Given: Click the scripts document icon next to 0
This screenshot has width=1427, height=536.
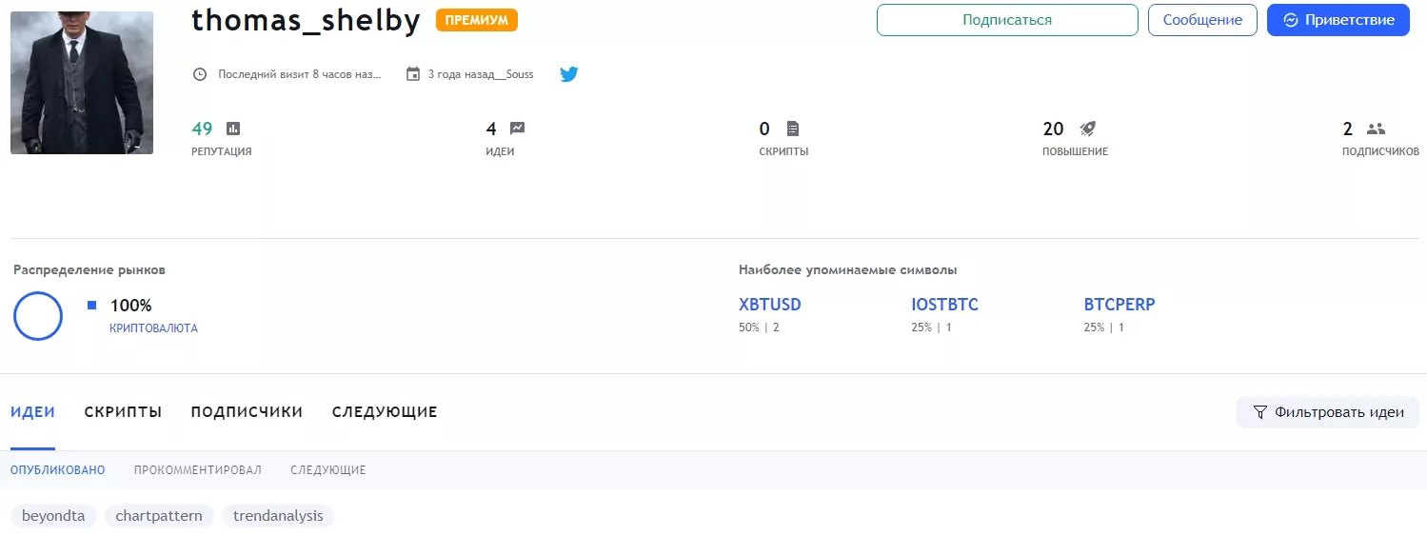Looking at the screenshot, I should point(793,129).
